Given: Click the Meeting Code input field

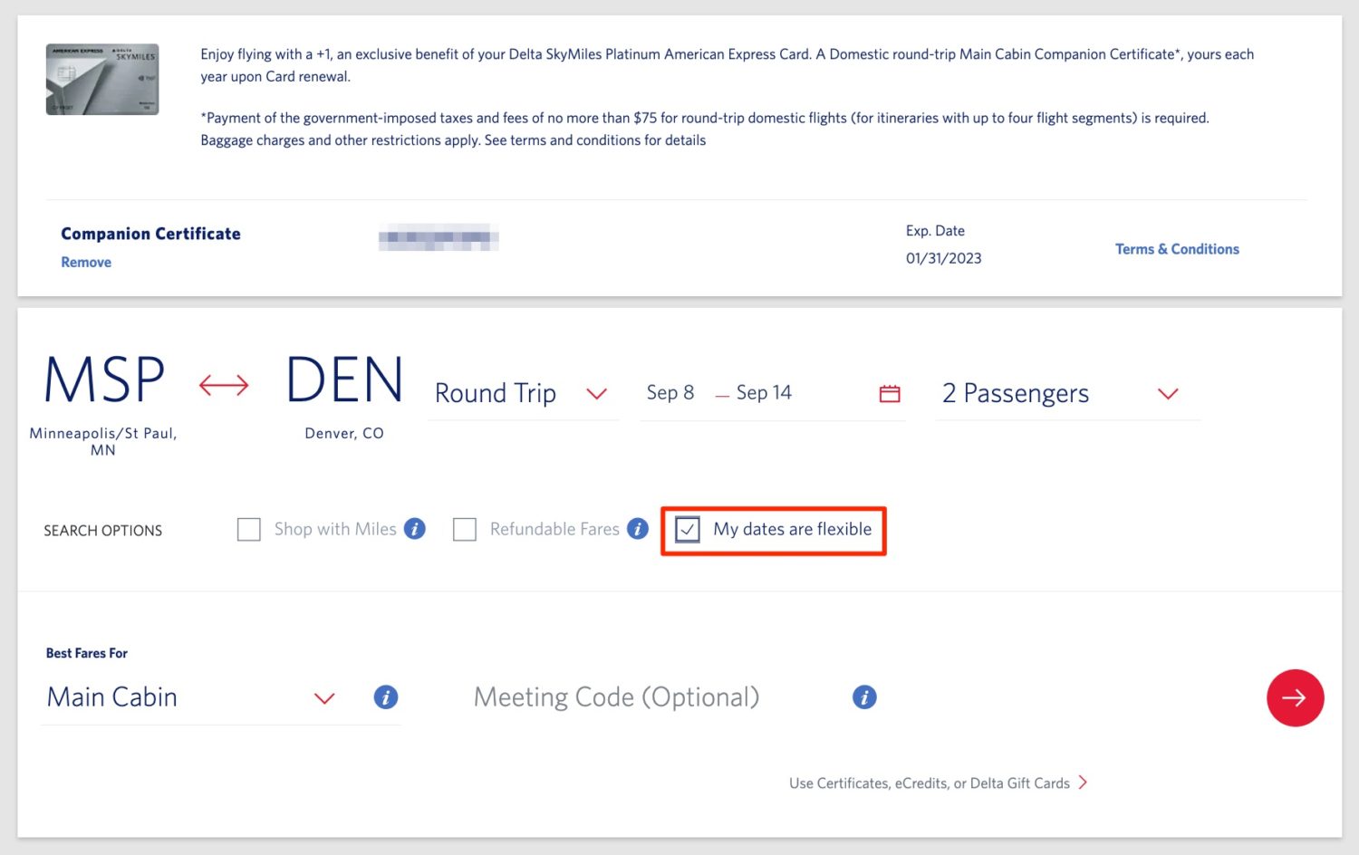Looking at the screenshot, I should tap(616, 696).
